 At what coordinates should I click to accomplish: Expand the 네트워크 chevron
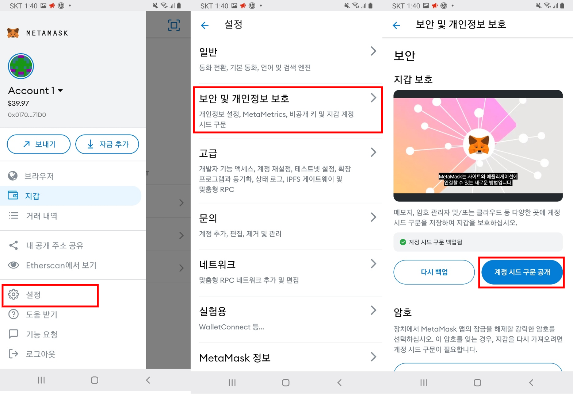point(373,263)
